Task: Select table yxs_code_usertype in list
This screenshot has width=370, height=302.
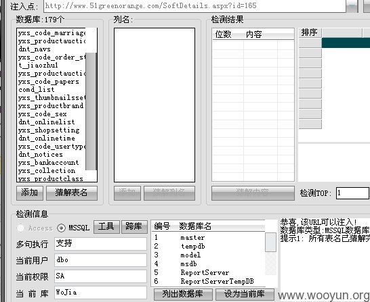Action: pyautogui.click(x=52, y=147)
